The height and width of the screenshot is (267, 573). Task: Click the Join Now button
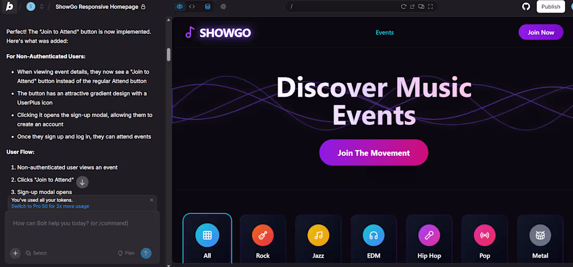pyautogui.click(x=541, y=32)
